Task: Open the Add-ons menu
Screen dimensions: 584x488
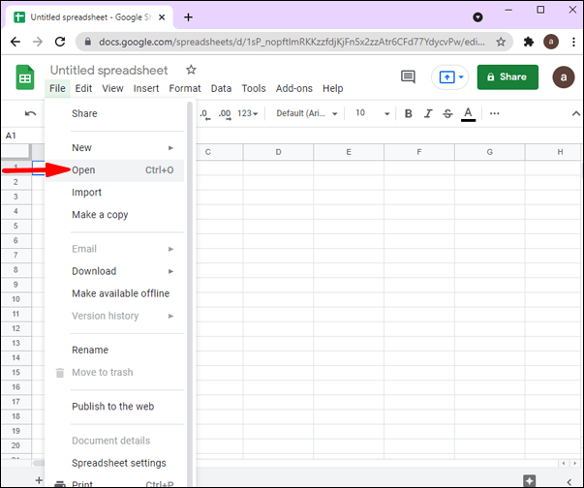Action: [x=294, y=88]
